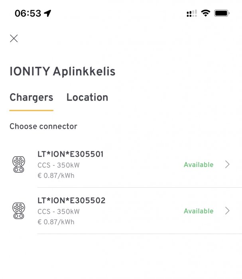Tap Available status of first charger
The height and width of the screenshot is (279, 242).
click(x=199, y=165)
